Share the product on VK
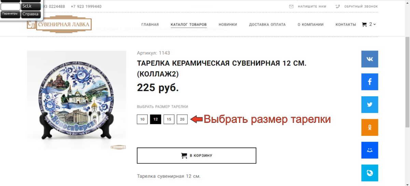 tap(370, 59)
